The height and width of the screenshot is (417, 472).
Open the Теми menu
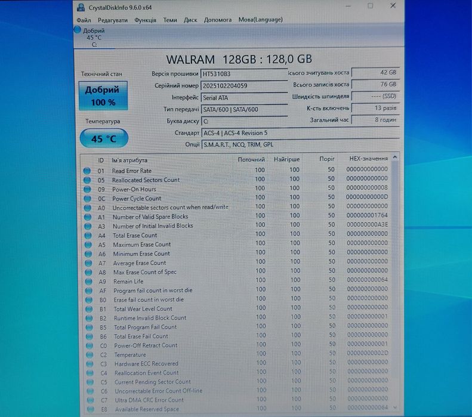tap(170, 20)
